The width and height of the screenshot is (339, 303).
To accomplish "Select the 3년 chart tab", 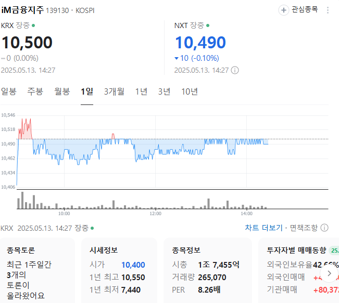I will 164,91.
